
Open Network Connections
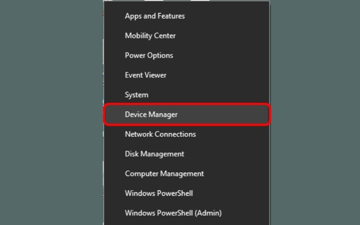pyautogui.click(x=187, y=134)
